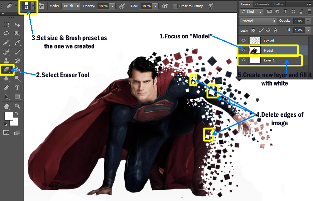The height and width of the screenshot is (201, 313).
Task: Click the background color swatch
Action: pyautogui.click(x=15, y=123)
